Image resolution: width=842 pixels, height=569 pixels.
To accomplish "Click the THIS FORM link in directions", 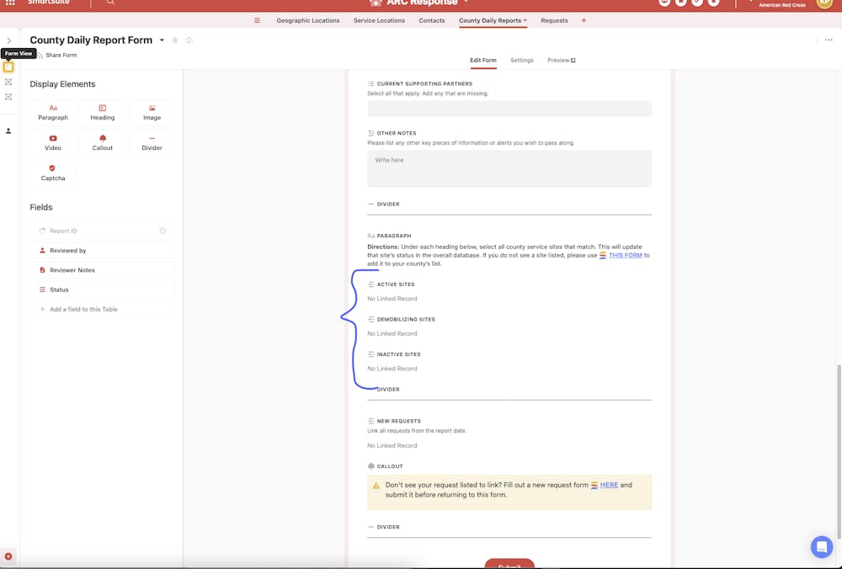I will (x=624, y=255).
